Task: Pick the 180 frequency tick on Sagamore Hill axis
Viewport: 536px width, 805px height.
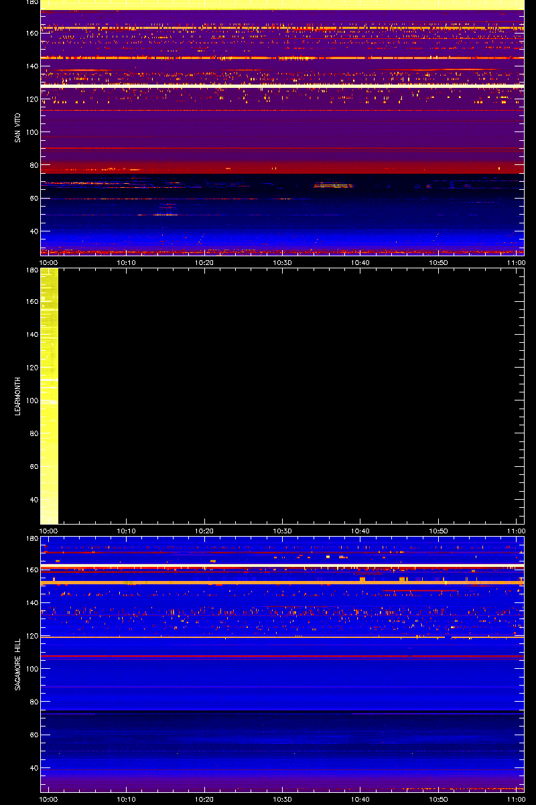Action: (x=31, y=539)
